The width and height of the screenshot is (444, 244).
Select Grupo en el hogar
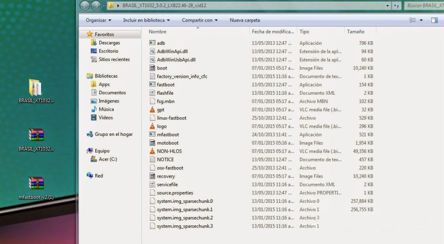click(x=114, y=134)
